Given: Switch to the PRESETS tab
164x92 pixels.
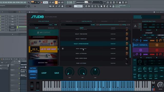Looking at the screenshot, I should click(69, 21).
